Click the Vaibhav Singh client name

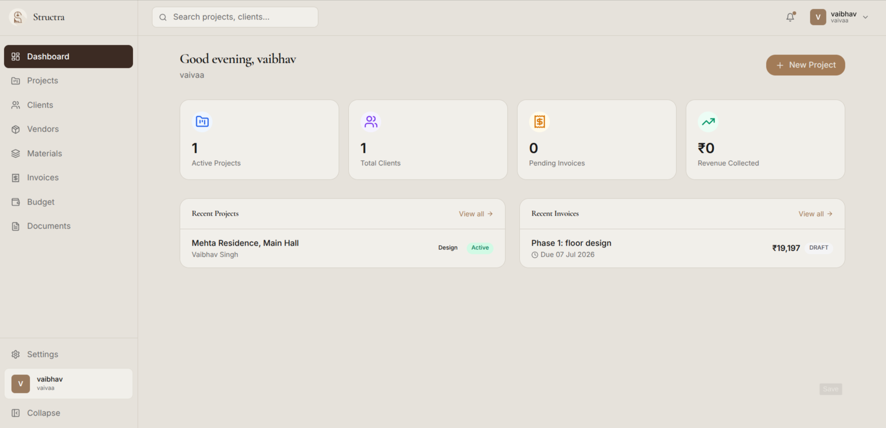(215, 254)
